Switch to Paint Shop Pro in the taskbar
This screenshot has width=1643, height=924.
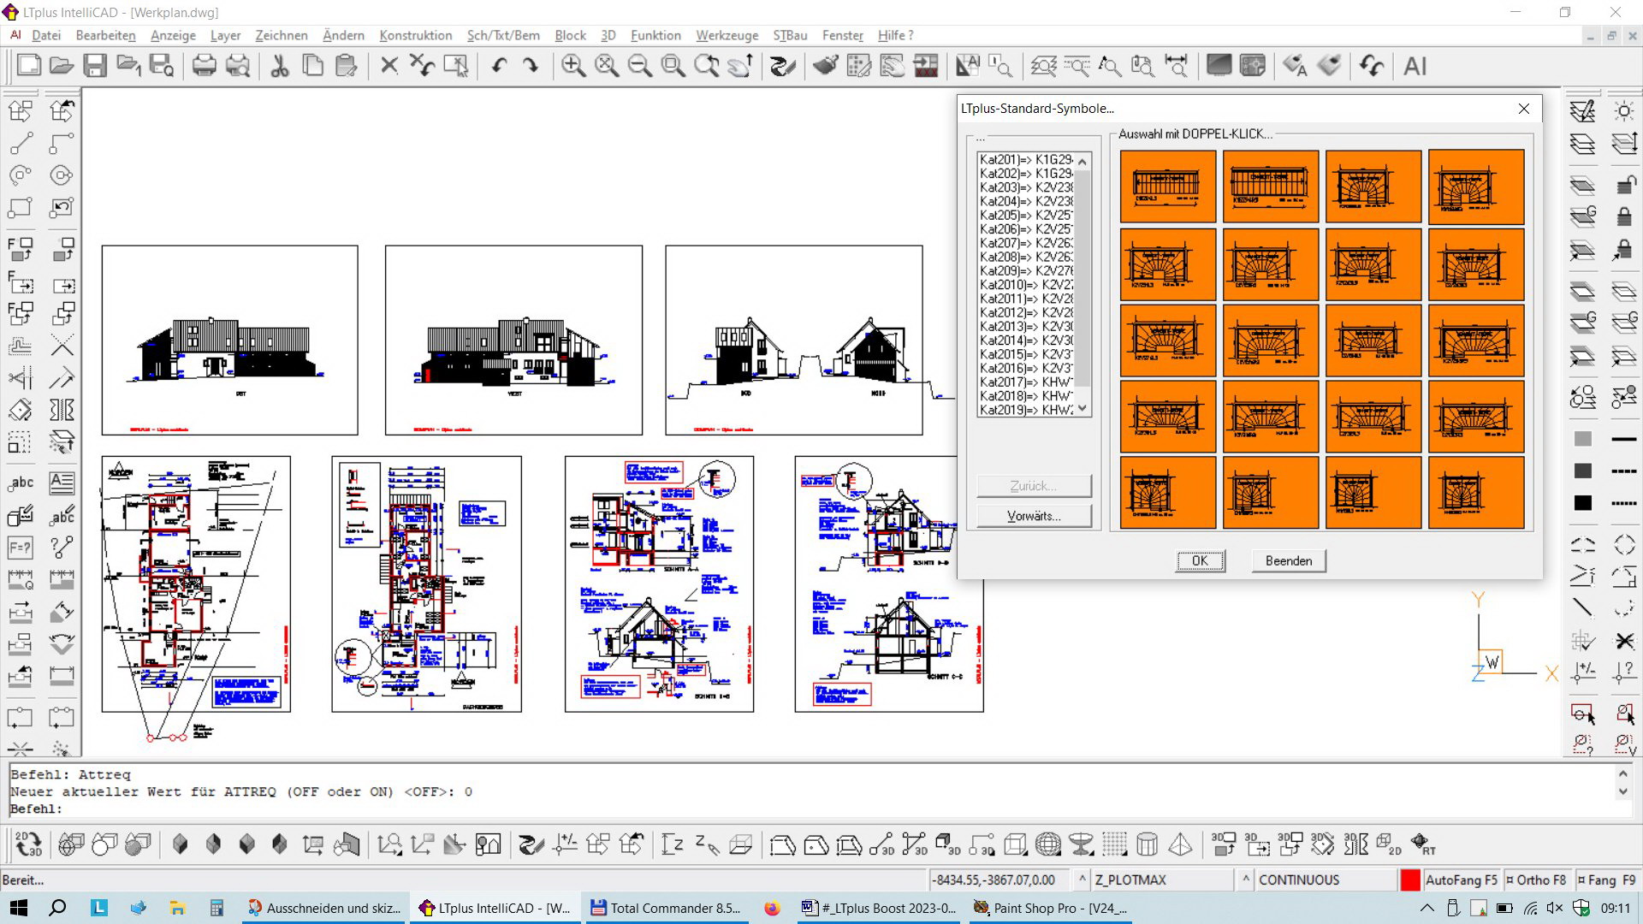pyautogui.click(x=1052, y=909)
